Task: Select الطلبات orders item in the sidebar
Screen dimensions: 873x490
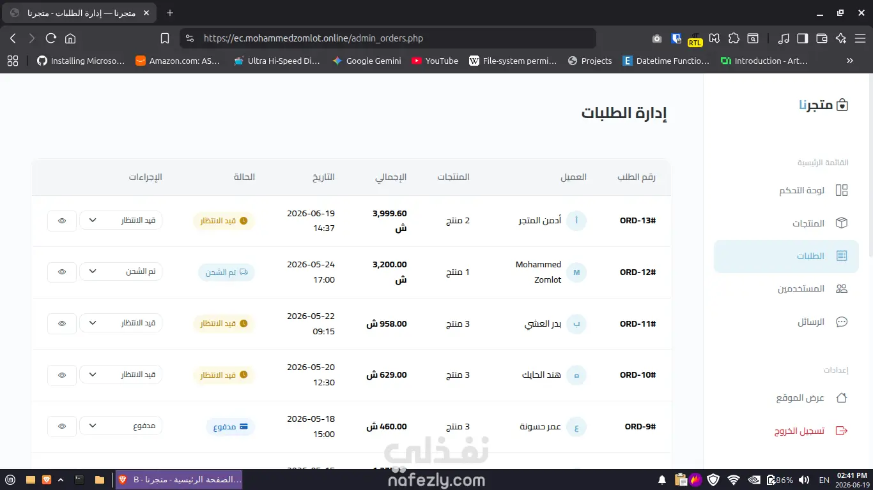Action: pyautogui.click(x=786, y=256)
